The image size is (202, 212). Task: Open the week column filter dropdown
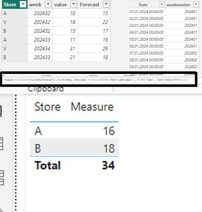[x=48, y=4]
